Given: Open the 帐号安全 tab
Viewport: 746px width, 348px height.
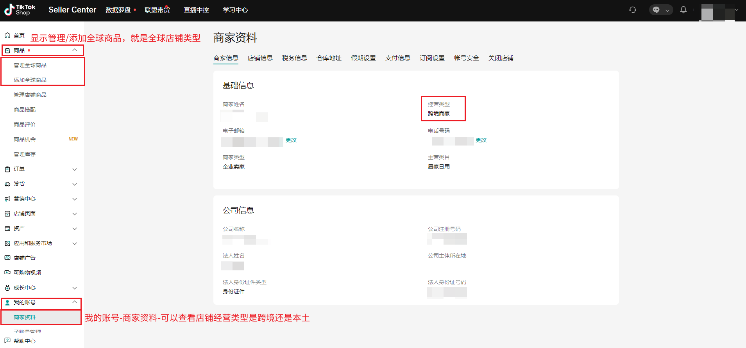Looking at the screenshot, I should (466, 58).
